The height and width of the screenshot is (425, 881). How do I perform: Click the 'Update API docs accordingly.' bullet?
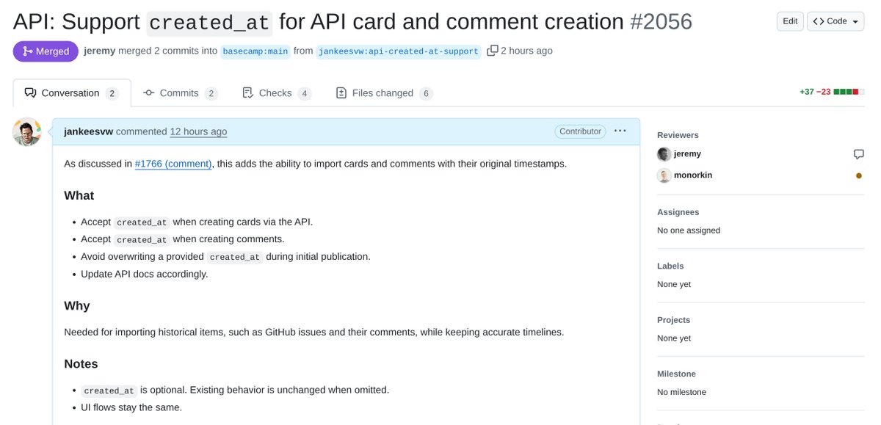click(145, 274)
